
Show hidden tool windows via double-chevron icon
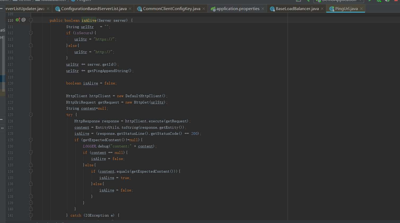pyautogui.click(x=2, y=128)
